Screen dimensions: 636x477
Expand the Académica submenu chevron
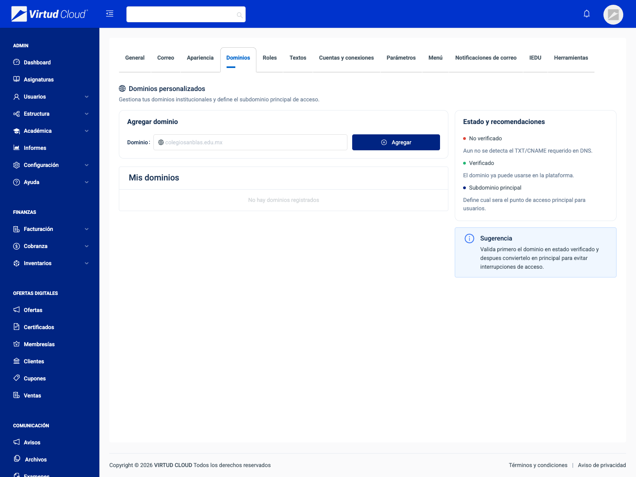[87, 131]
